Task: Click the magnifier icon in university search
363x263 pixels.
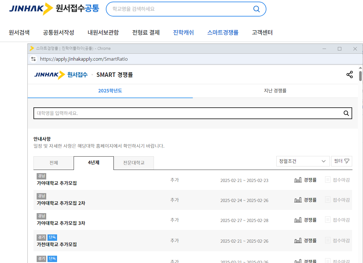Action: point(346,113)
